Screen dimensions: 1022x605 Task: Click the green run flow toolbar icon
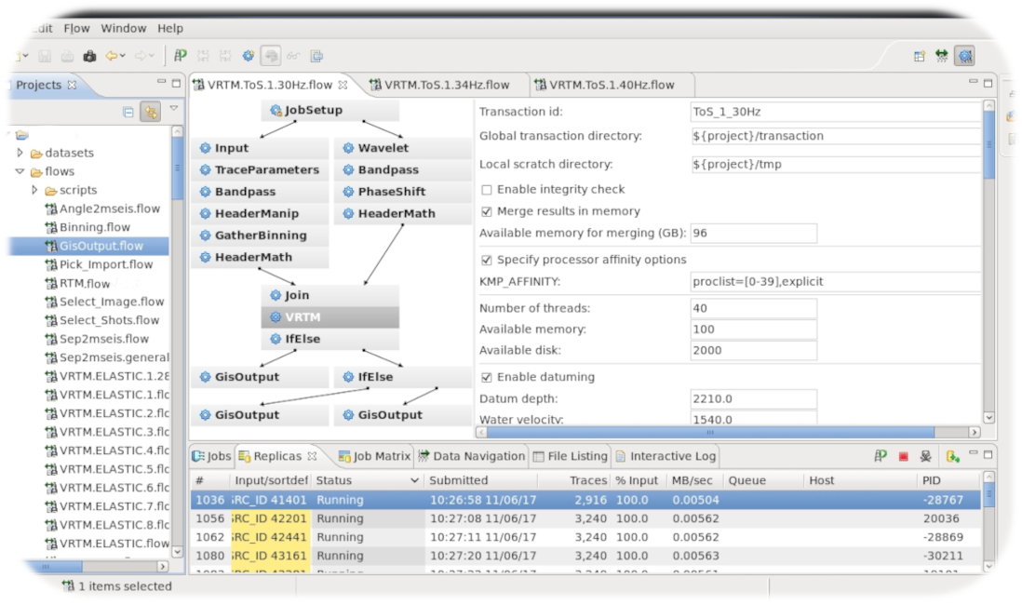[x=181, y=56]
